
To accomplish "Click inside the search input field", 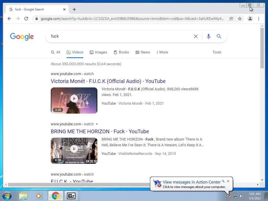I will [120, 36].
